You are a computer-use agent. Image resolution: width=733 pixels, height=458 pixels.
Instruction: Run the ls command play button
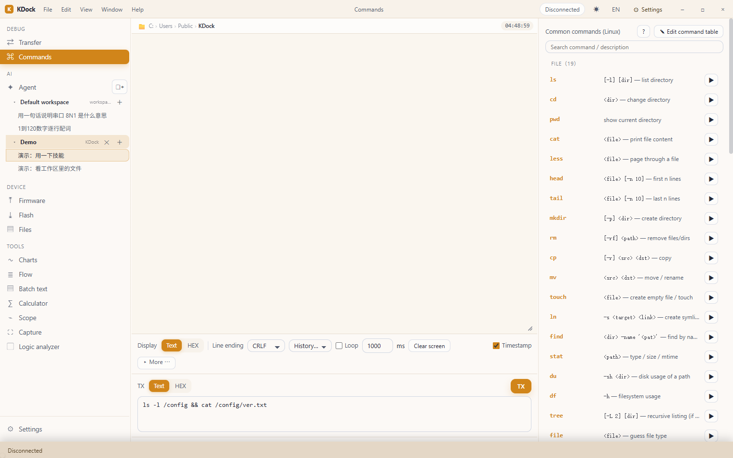711,80
